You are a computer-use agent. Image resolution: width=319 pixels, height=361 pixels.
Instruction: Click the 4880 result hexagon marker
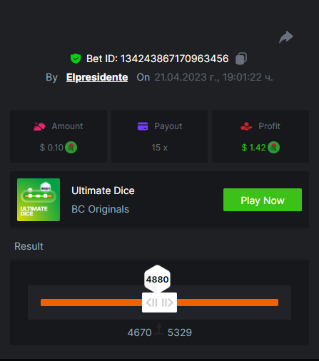pos(157,279)
